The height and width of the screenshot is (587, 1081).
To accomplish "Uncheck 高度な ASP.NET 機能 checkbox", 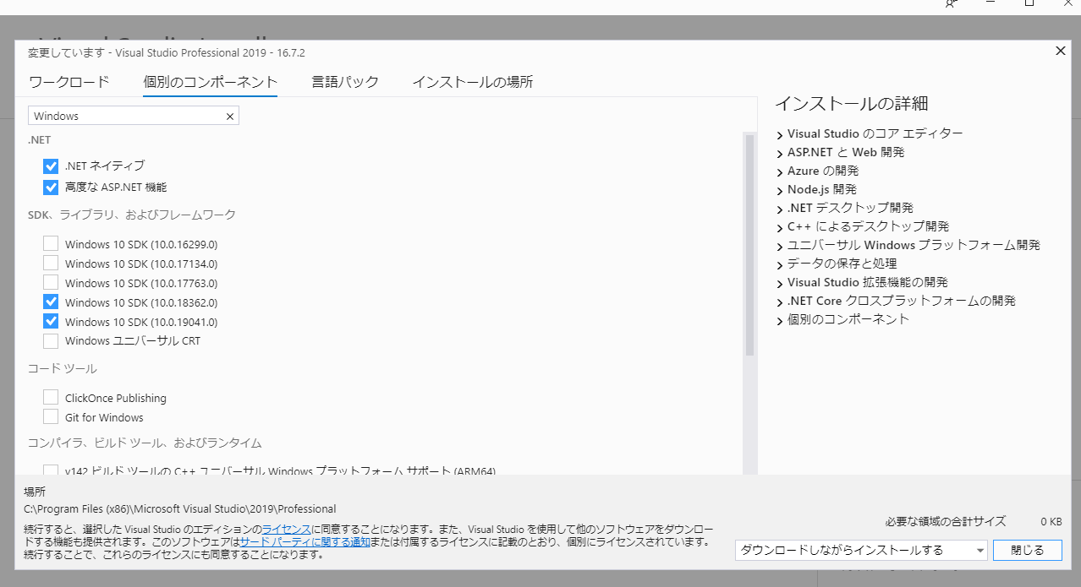I will (51, 187).
